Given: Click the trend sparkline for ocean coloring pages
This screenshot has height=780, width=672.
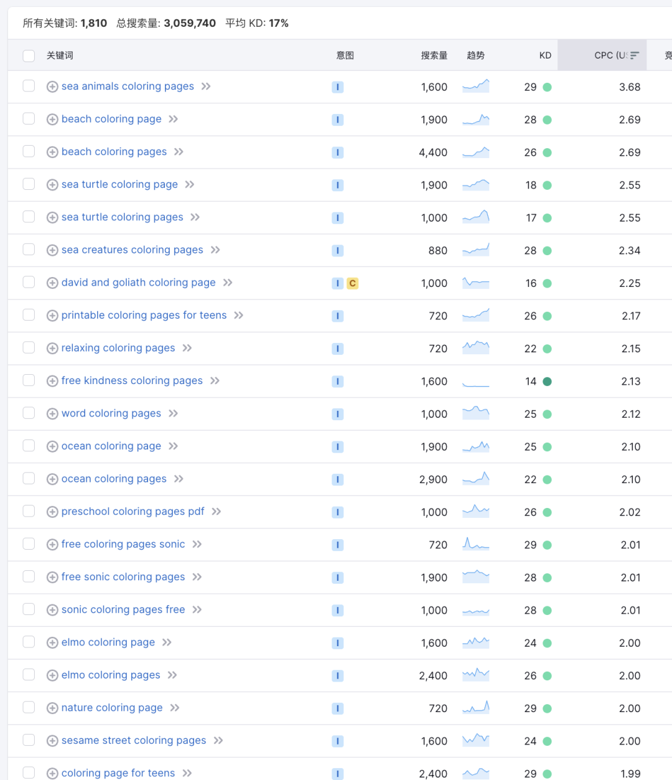Looking at the screenshot, I should pos(476,479).
